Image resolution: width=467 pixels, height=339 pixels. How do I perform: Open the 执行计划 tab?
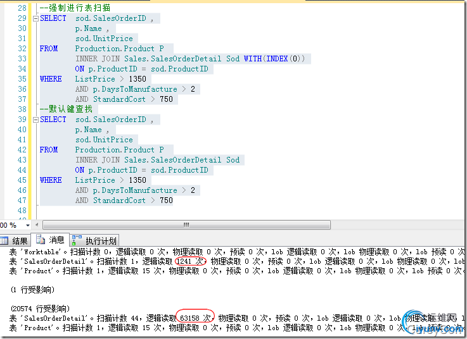coord(94,240)
